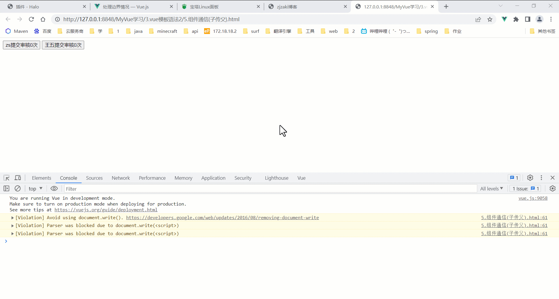Screen dimensions: 559x299
Task: Click the home button icon
Action: point(43,19)
